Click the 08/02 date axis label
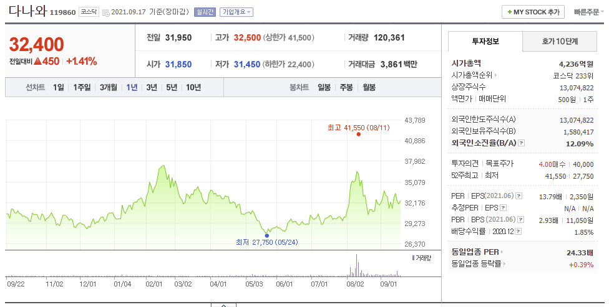 [x=355, y=284]
